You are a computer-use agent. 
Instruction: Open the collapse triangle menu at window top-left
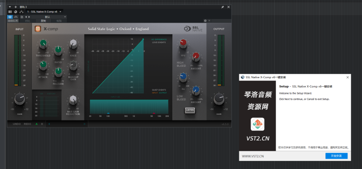(10, 7)
